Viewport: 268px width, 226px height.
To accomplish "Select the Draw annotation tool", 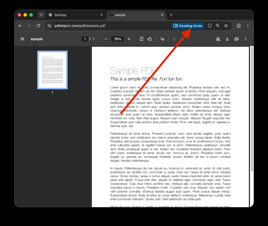I will pyautogui.click(x=162, y=39).
